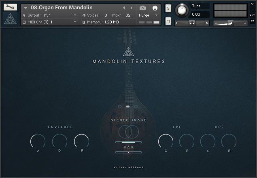This screenshot has width=257, height=178.
Task: Mute the instrument with the M button
Action: tap(168, 21)
